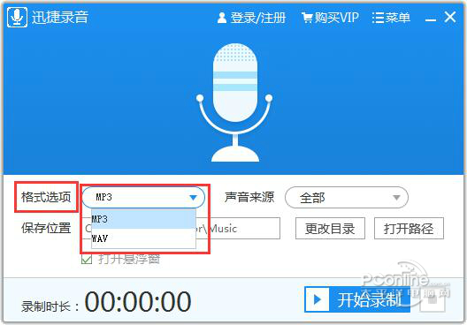Click the 保存位置 path input field
Image resolution: width=467 pixels, height=325 pixels.
pyautogui.click(x=181, y=229)
